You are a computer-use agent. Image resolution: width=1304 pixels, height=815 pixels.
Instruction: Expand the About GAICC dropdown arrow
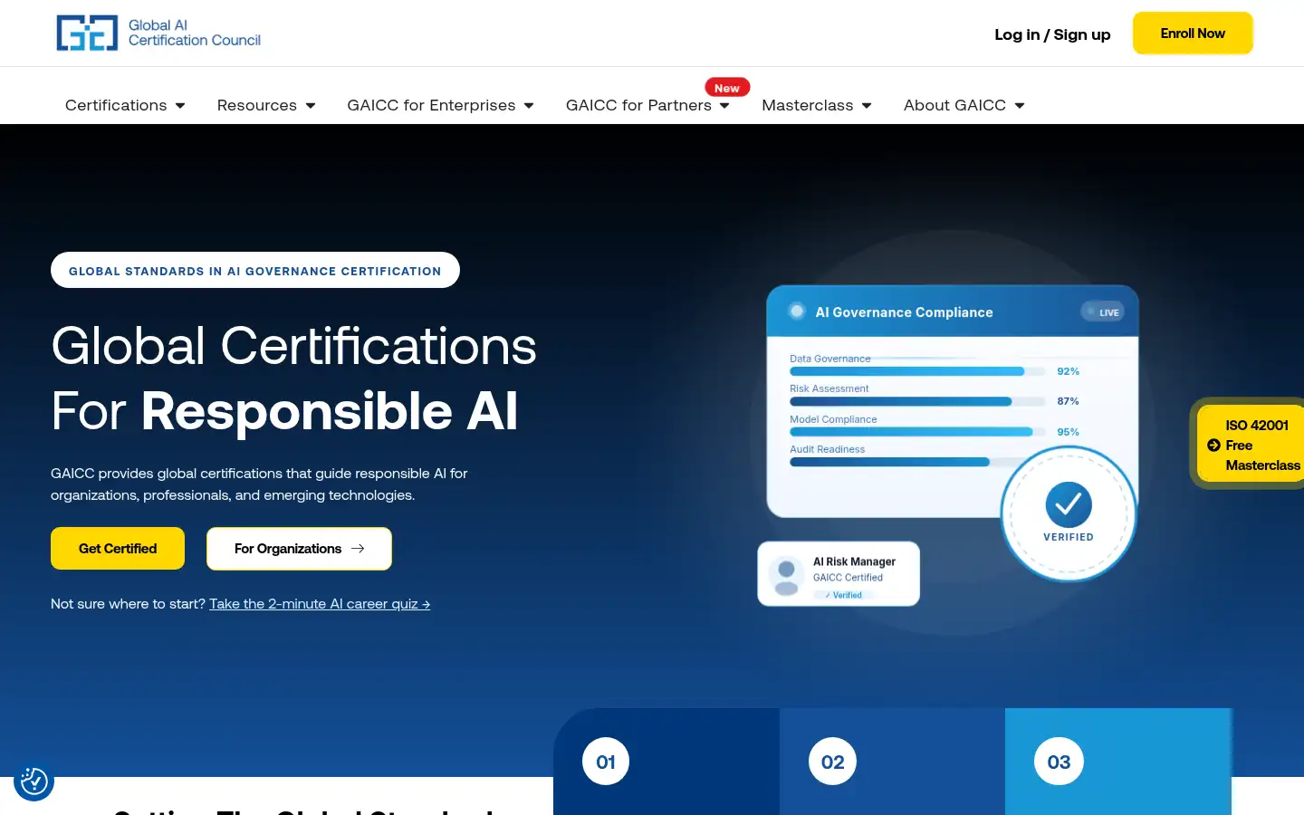(x=1020, y=106)
